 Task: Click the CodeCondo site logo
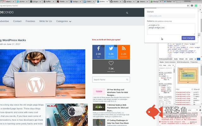(7, 12)
